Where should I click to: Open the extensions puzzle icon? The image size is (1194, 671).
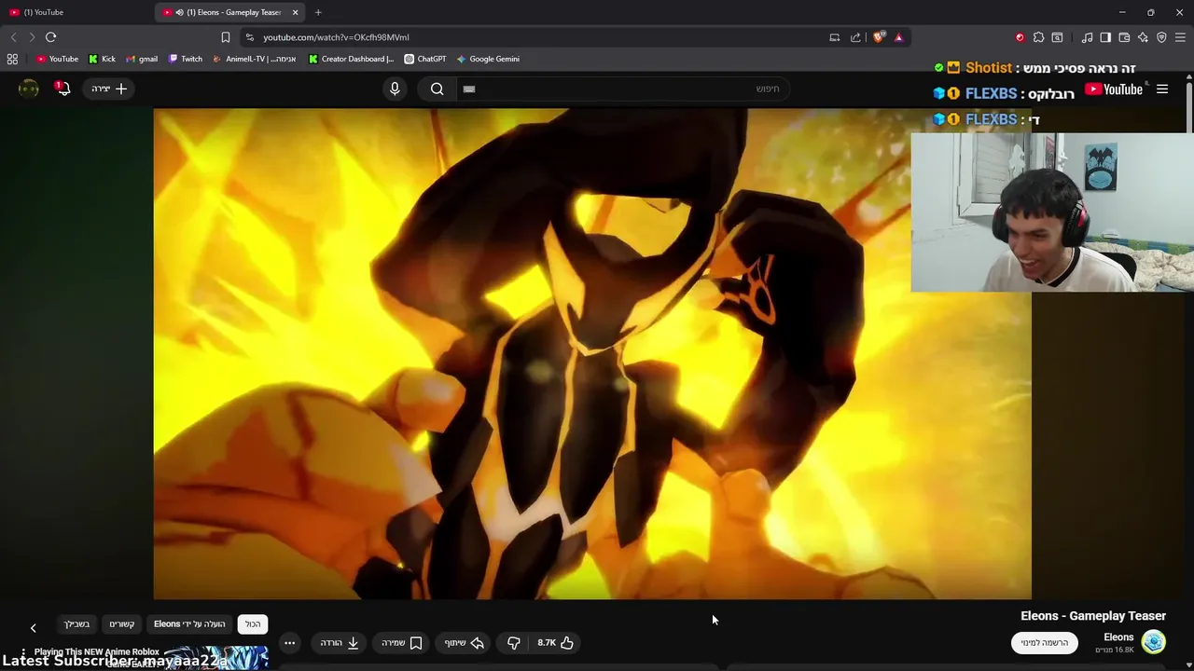(x=1038, y=37)
